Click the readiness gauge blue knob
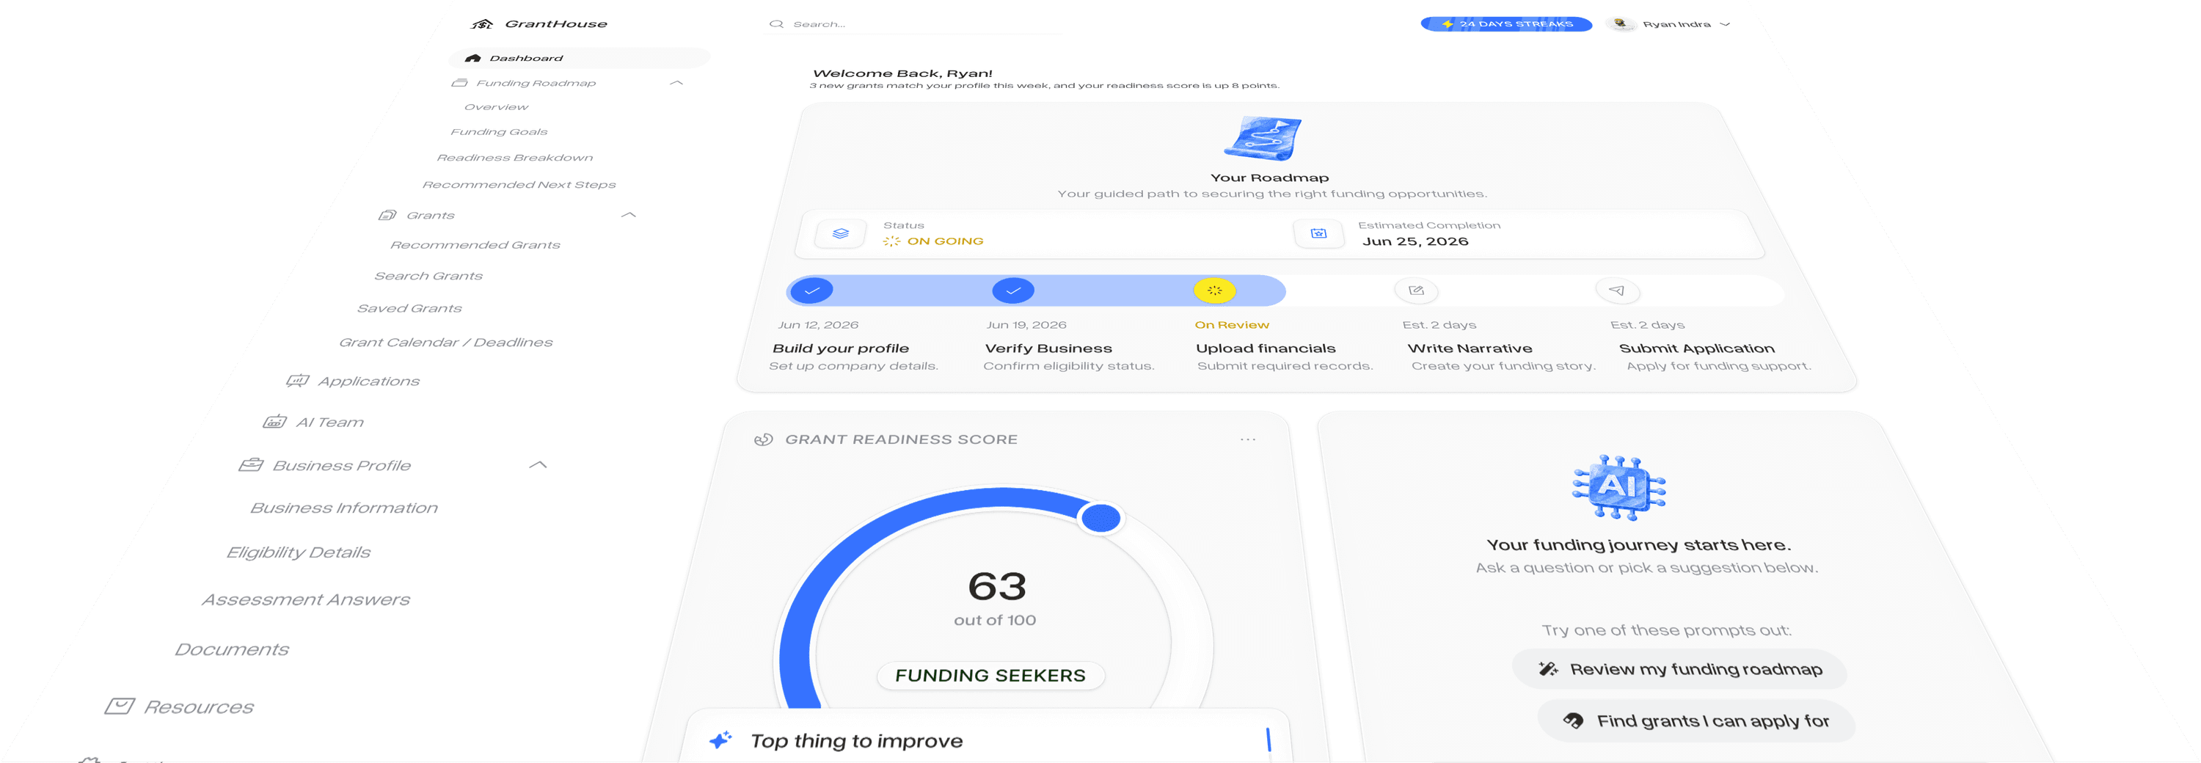The height and width of the screenshot is (763, 2201). tap(1100, 518)
